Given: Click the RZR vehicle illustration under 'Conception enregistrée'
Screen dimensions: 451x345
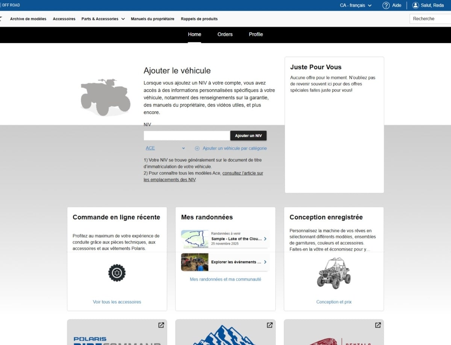Looking at the screenshot, I should click(334, 274).
